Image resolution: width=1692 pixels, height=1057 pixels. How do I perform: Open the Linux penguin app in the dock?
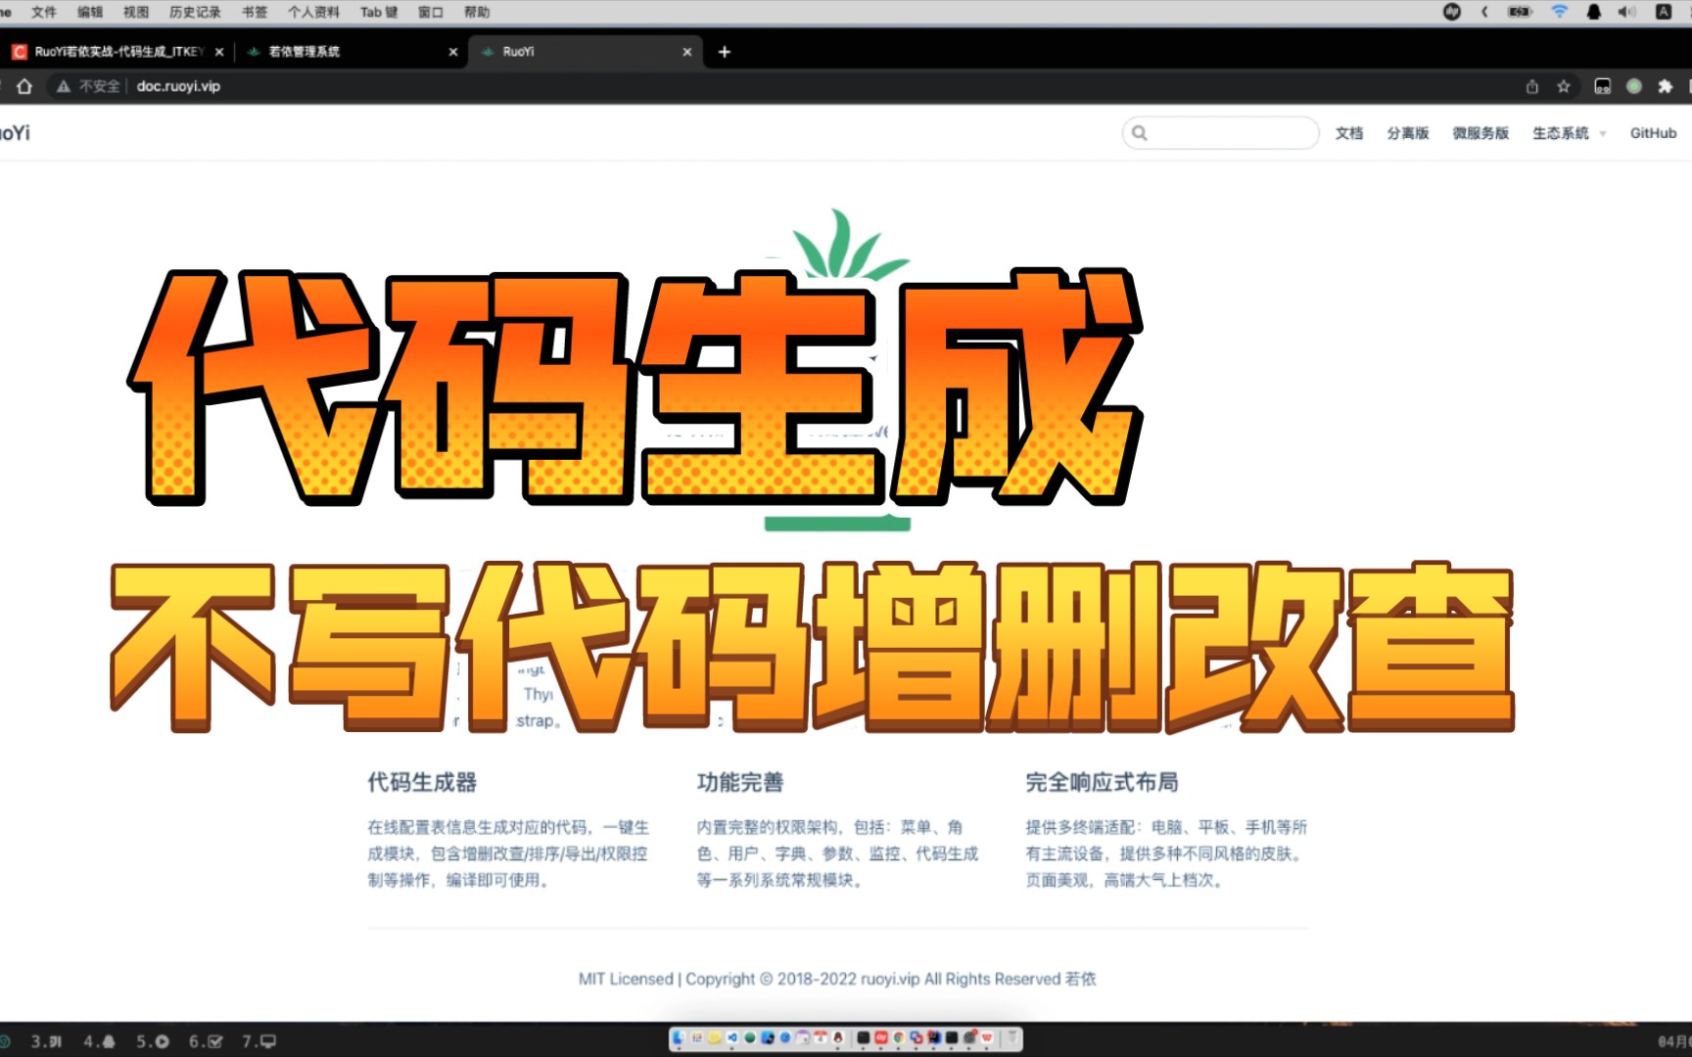tap(837, 1038)
